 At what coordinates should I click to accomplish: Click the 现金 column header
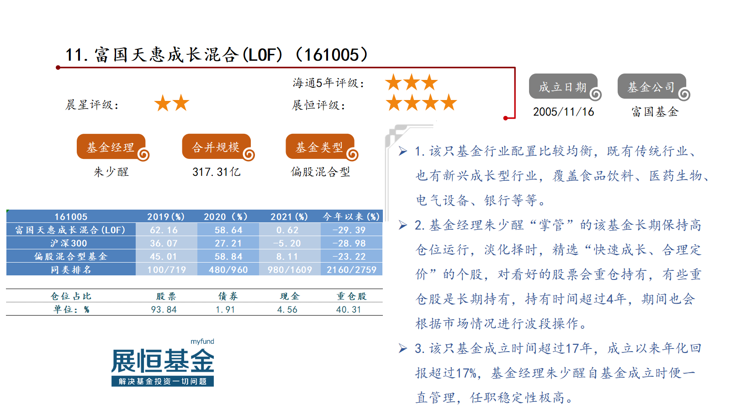(290, 296)
